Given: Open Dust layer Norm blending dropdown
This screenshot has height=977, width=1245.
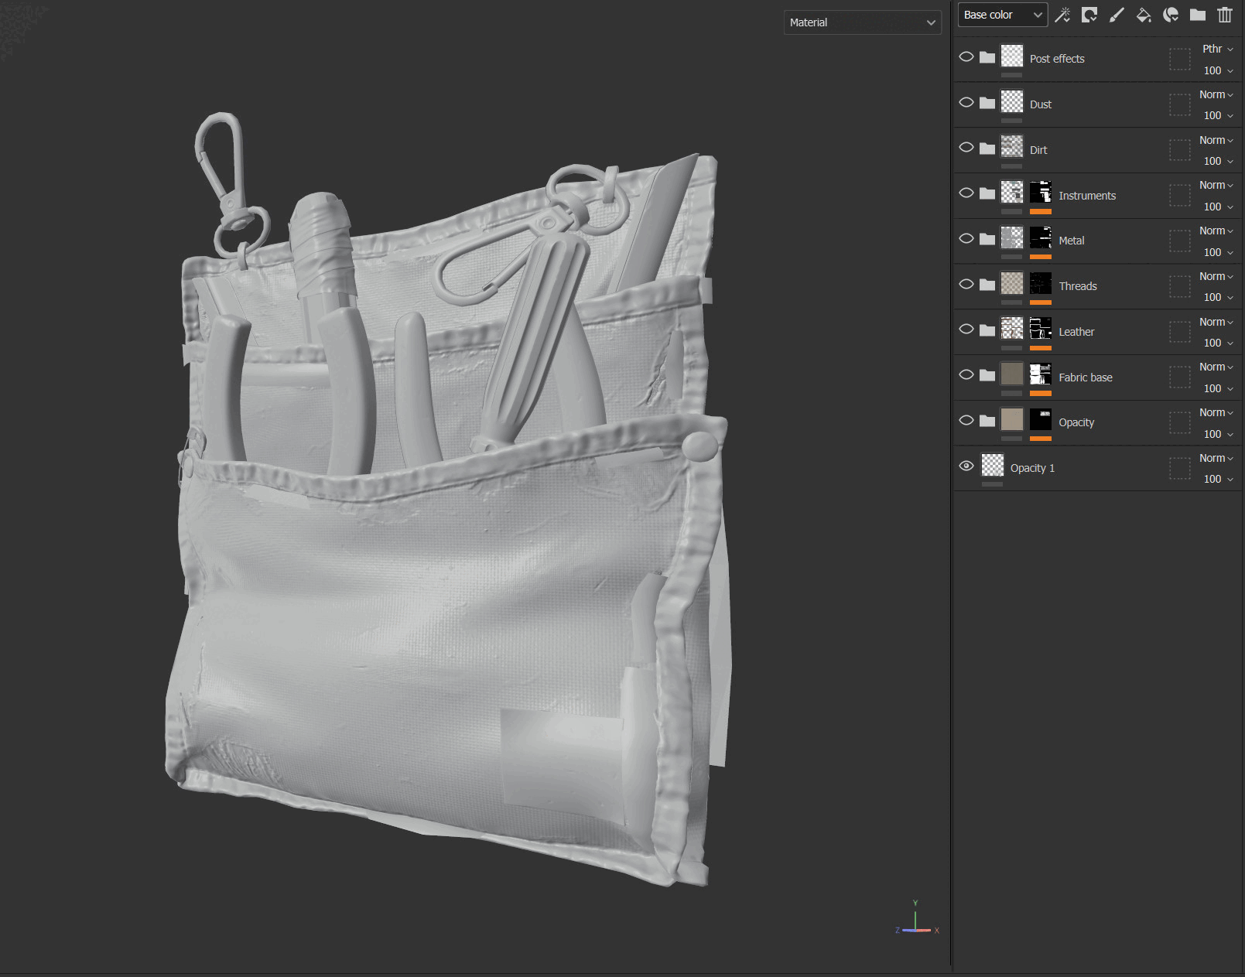Looking at the screenshot, I should pos(1216,94).
